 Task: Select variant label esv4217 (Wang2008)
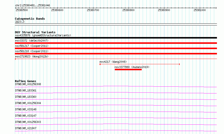click(113, 62)
